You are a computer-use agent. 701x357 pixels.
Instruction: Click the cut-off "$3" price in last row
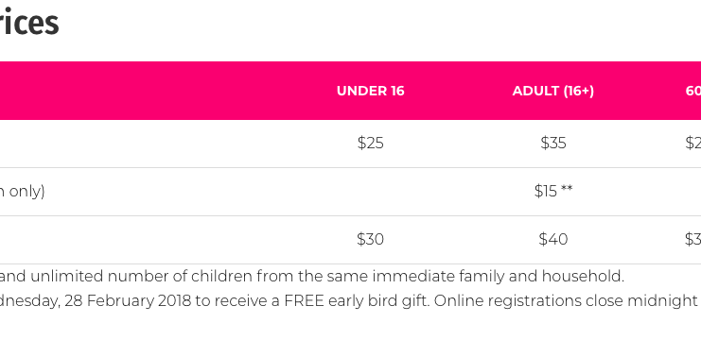pos(692,239)
